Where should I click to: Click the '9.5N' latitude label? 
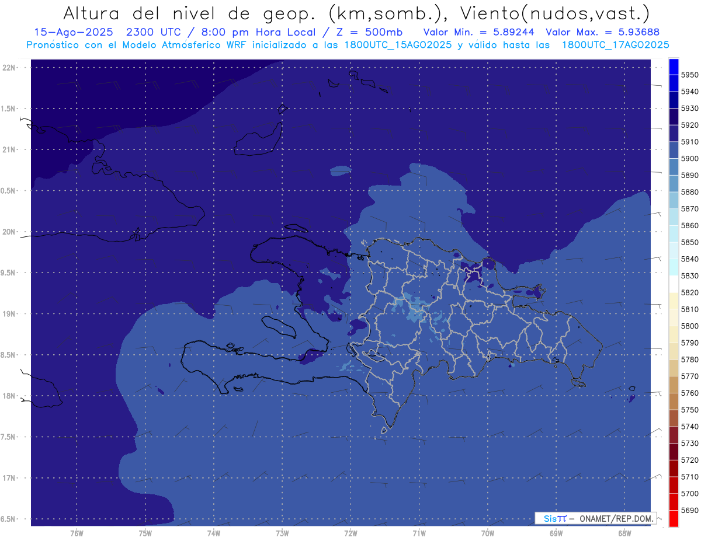pyautogui.click(x=8, y=273)
